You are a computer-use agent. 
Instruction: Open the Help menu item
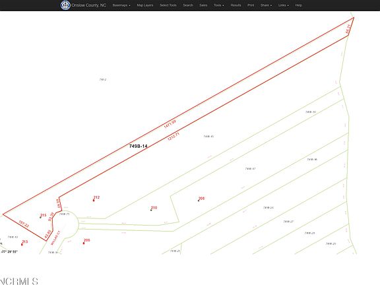[x=298, y=5]
